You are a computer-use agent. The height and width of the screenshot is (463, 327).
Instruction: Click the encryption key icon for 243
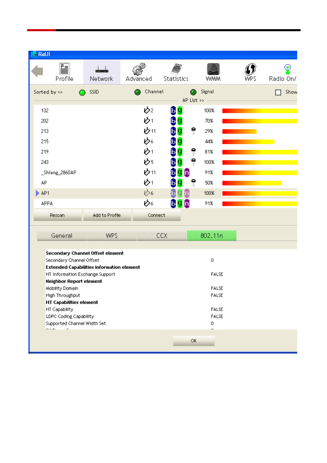point(193,162)
